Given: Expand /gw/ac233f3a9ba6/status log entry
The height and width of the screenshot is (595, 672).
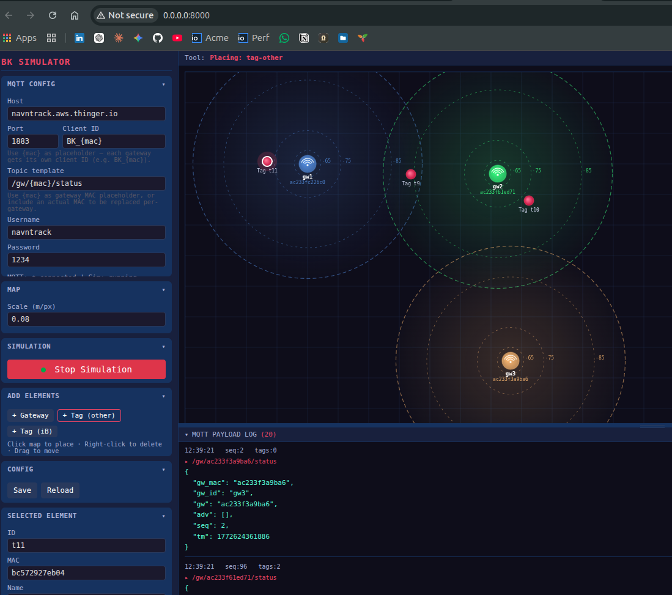Looking at the screenshot, I should 231,462.
